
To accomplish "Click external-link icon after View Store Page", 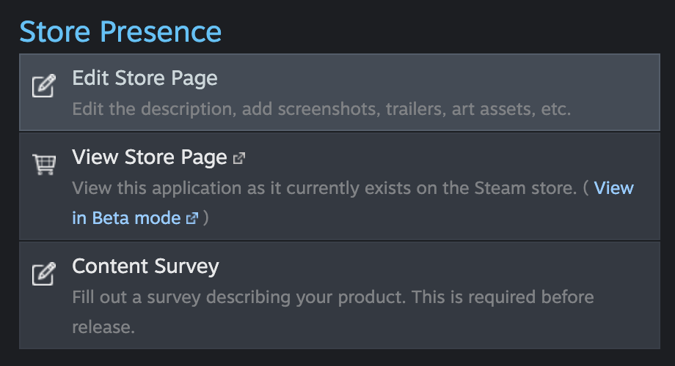I will (239, 159).
